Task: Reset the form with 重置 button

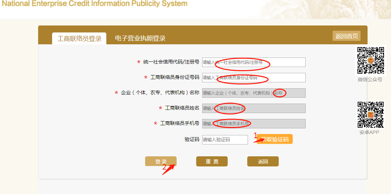Action: (x=212, y=162)
